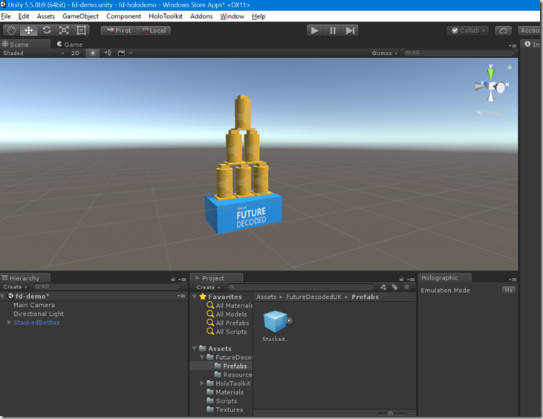The image size is (543, 419).
Task: Adjust the Project icon size slider
Action: 391,413
